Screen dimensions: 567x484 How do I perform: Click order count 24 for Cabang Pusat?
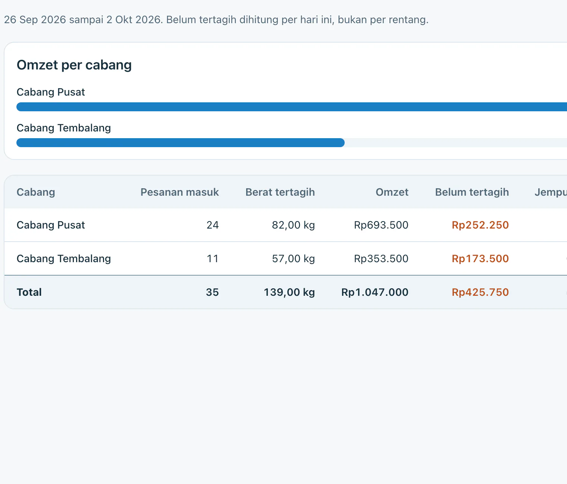pos(213,225)
